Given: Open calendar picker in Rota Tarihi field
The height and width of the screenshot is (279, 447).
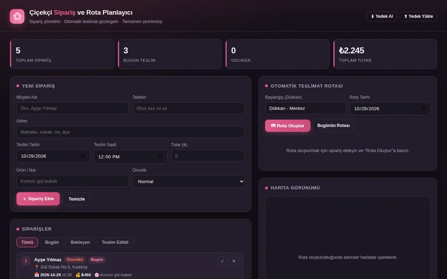Looking at the screenshot, I should coord(423,109).
